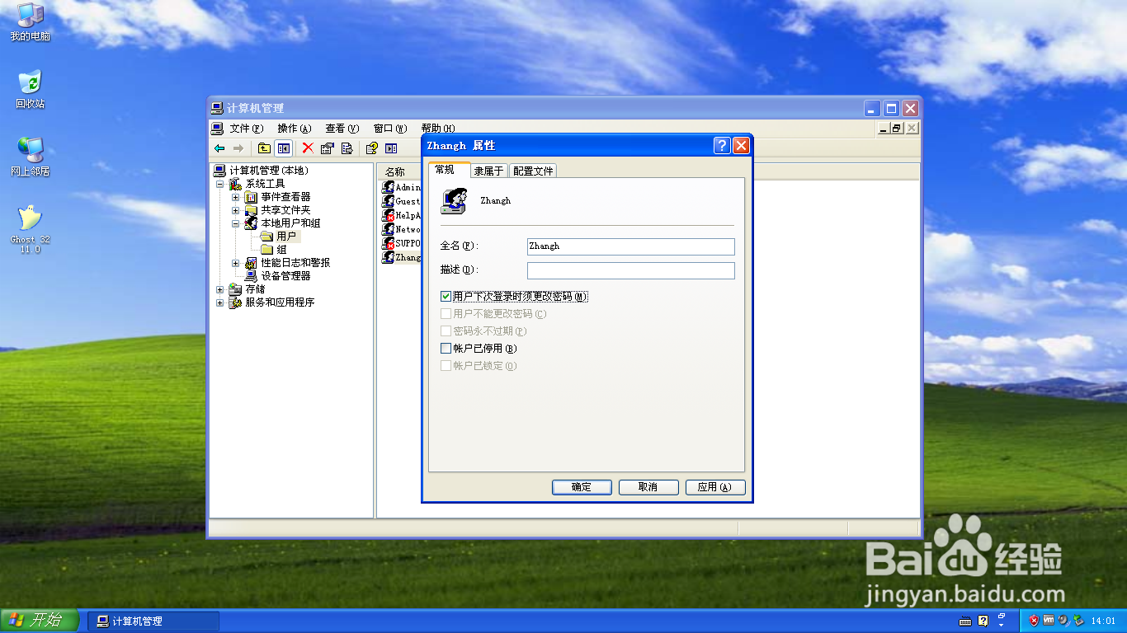Expand the 服务和应用程序 tree node
This screenshot has height=633, width=1127.
point(220,302)
